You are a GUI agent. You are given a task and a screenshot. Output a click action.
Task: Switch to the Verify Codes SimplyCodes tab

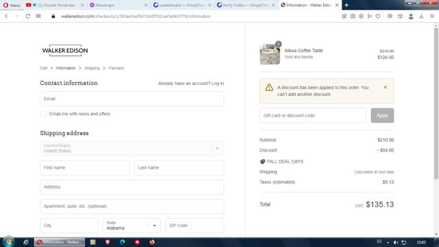(246, 5)
